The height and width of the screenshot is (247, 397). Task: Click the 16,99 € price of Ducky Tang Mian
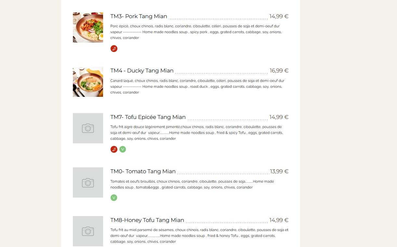click(x=279, y=71)
